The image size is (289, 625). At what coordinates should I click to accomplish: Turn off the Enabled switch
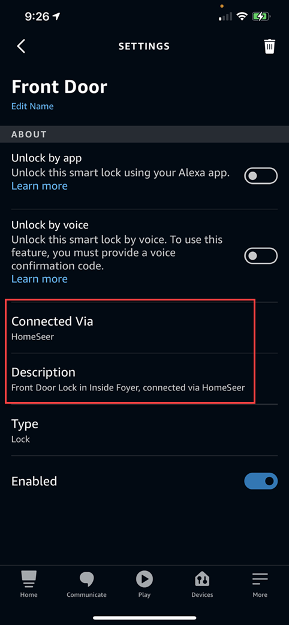point(261,481)
